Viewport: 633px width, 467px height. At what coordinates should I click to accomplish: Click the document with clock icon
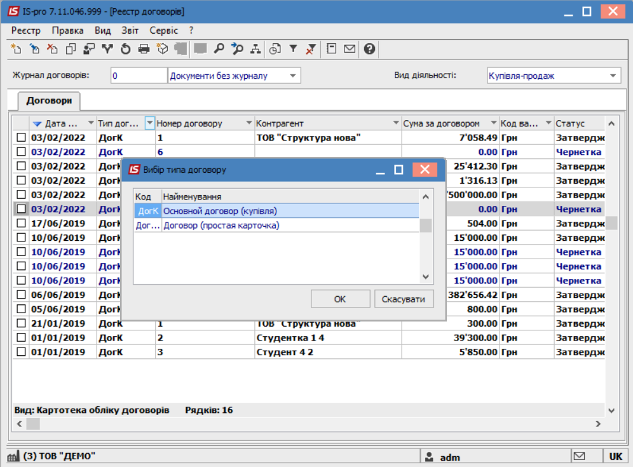pyautogui.click(x=275, y=49)
